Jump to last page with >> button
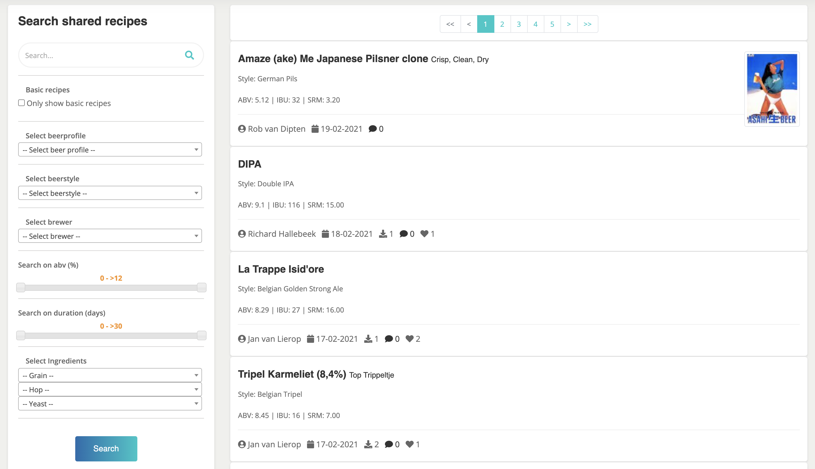Screen dimensions: 815x469 click(x=588, y=24)
